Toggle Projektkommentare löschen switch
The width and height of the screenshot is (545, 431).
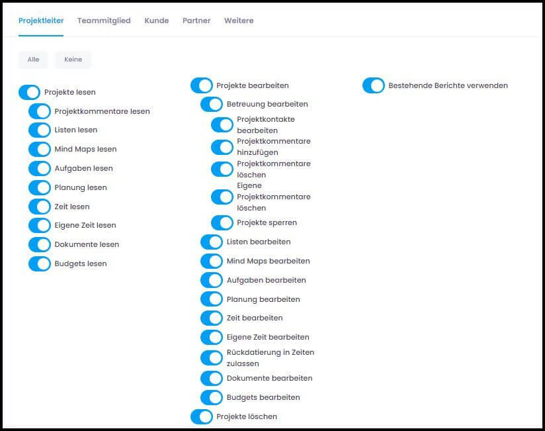click(222, 169)
